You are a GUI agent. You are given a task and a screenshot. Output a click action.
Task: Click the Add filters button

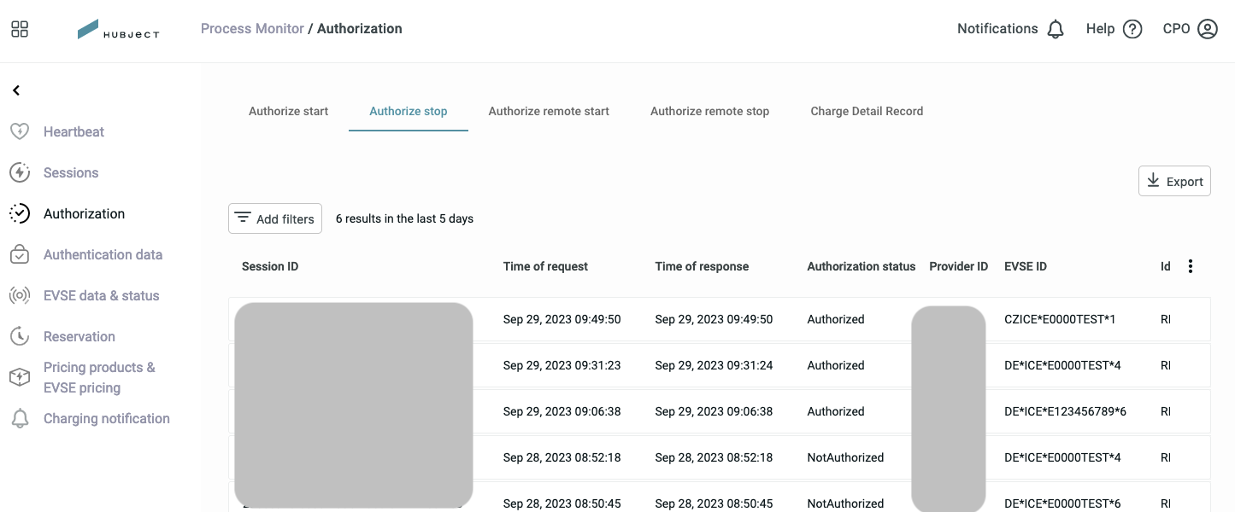coord(275,218)
